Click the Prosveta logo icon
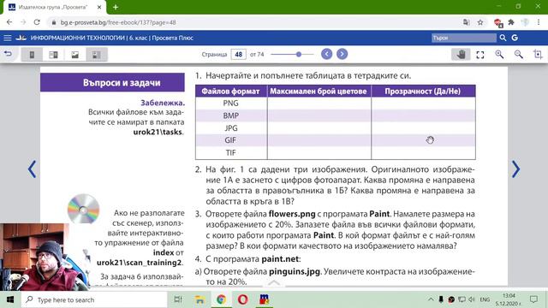This screenshot has width=548, height=308. [x=21, y=38]
